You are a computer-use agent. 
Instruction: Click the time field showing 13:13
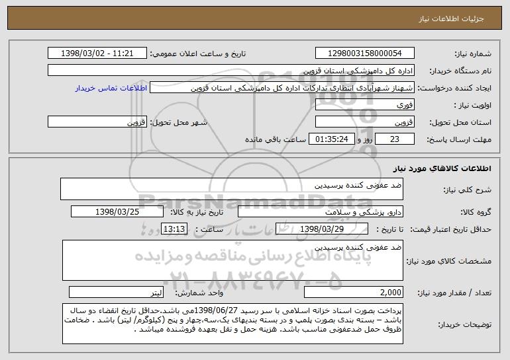click(174, 229)
